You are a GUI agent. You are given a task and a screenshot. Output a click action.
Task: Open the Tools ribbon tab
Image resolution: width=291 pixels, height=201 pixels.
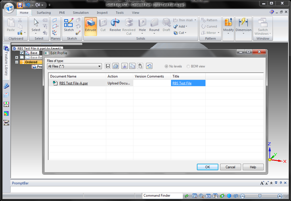point(119,13)
